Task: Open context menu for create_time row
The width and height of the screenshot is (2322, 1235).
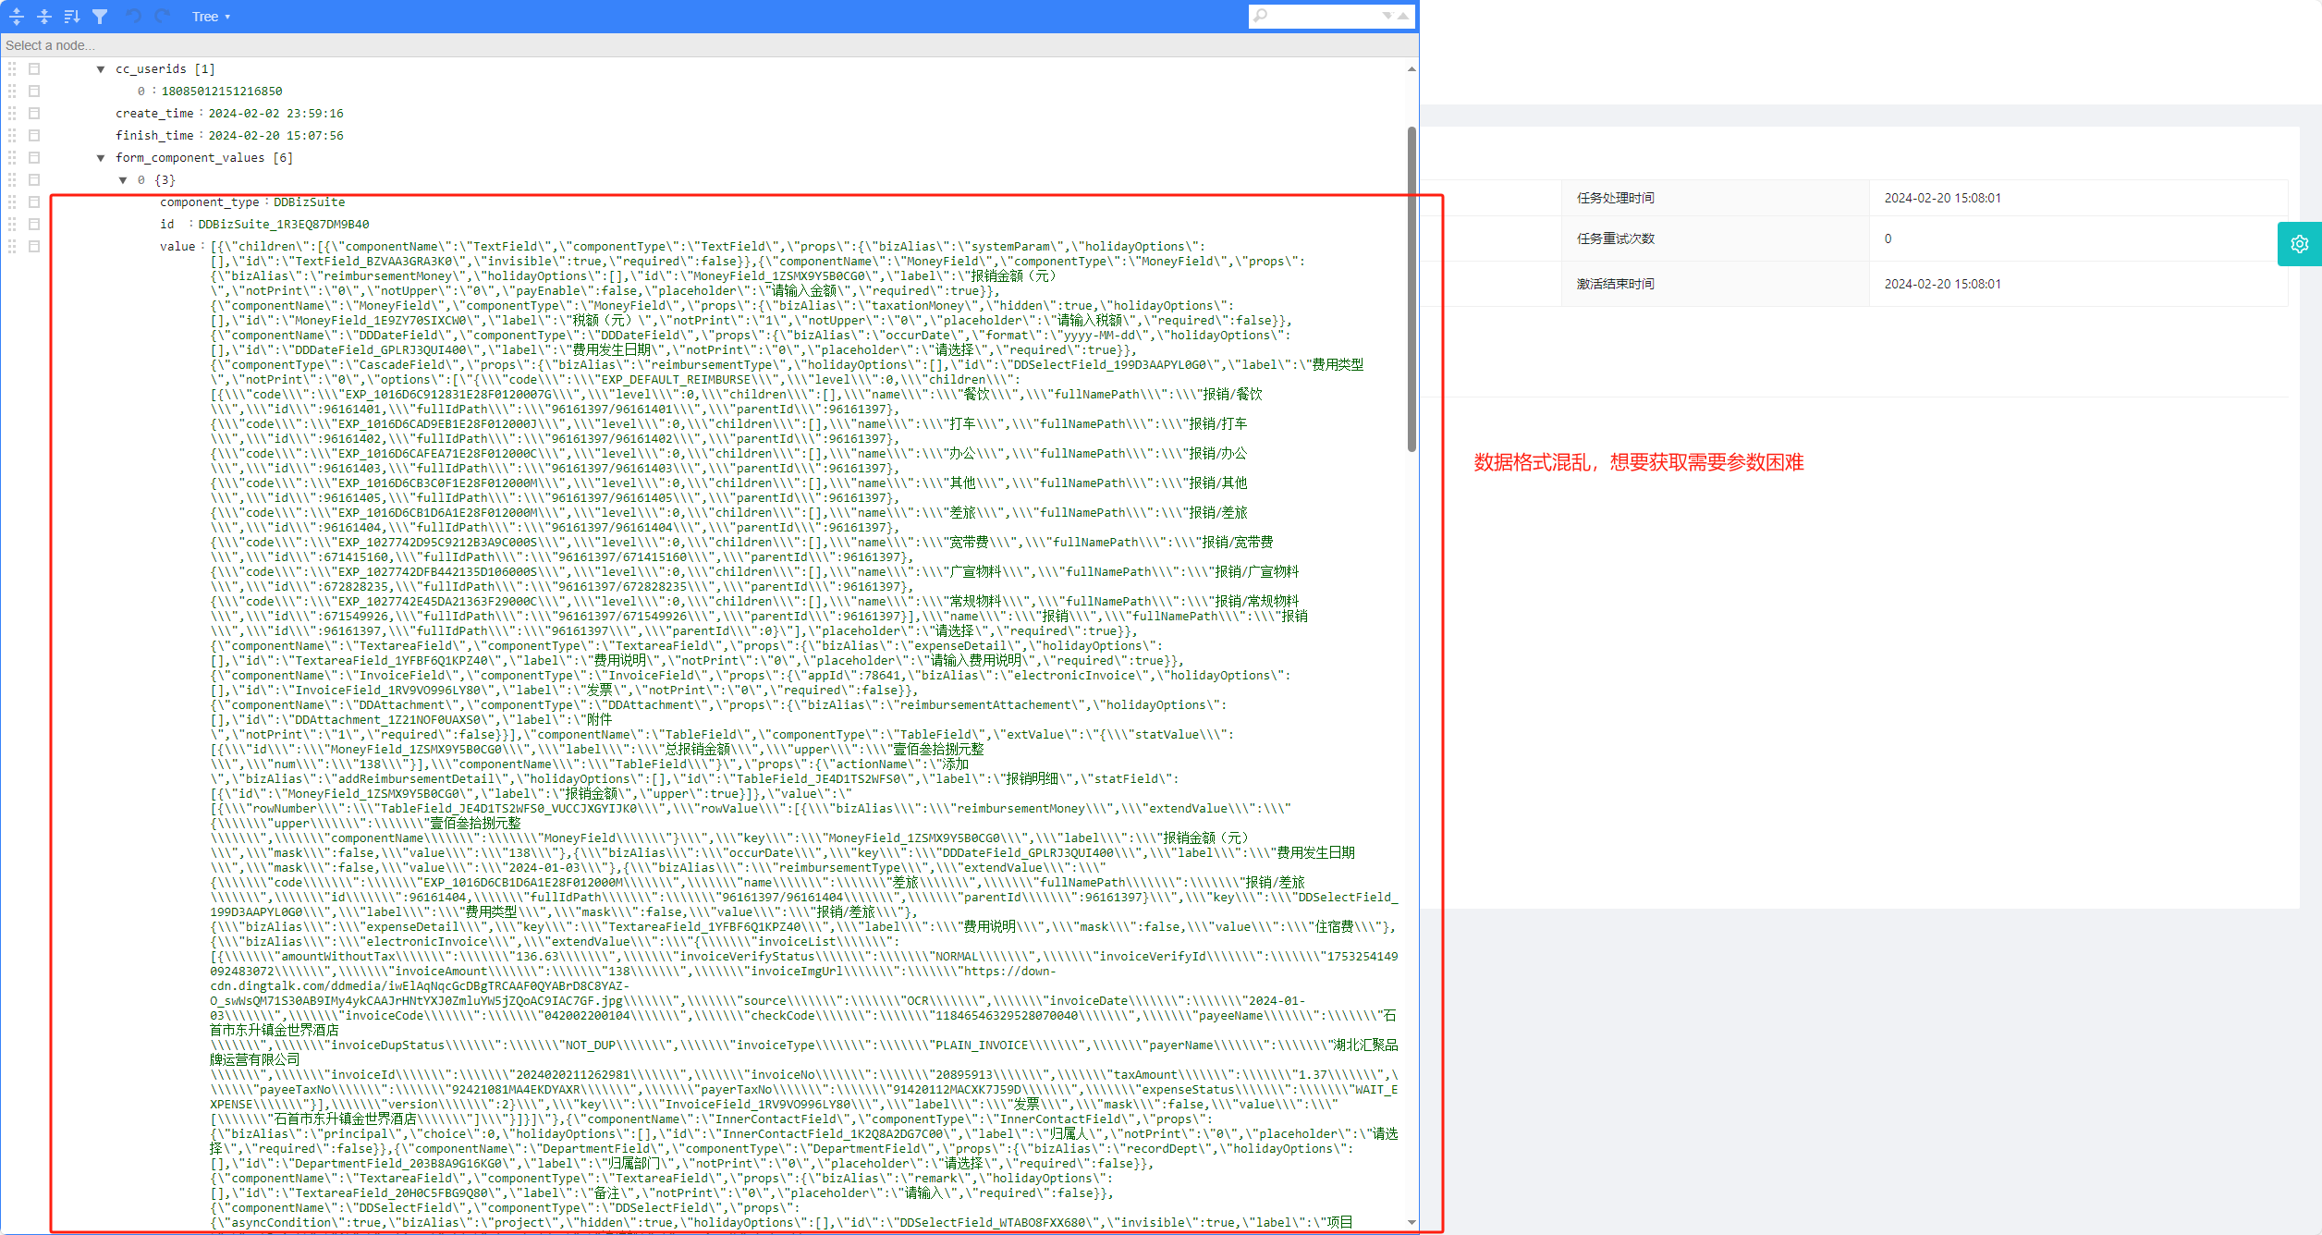Action: (34, 114)
